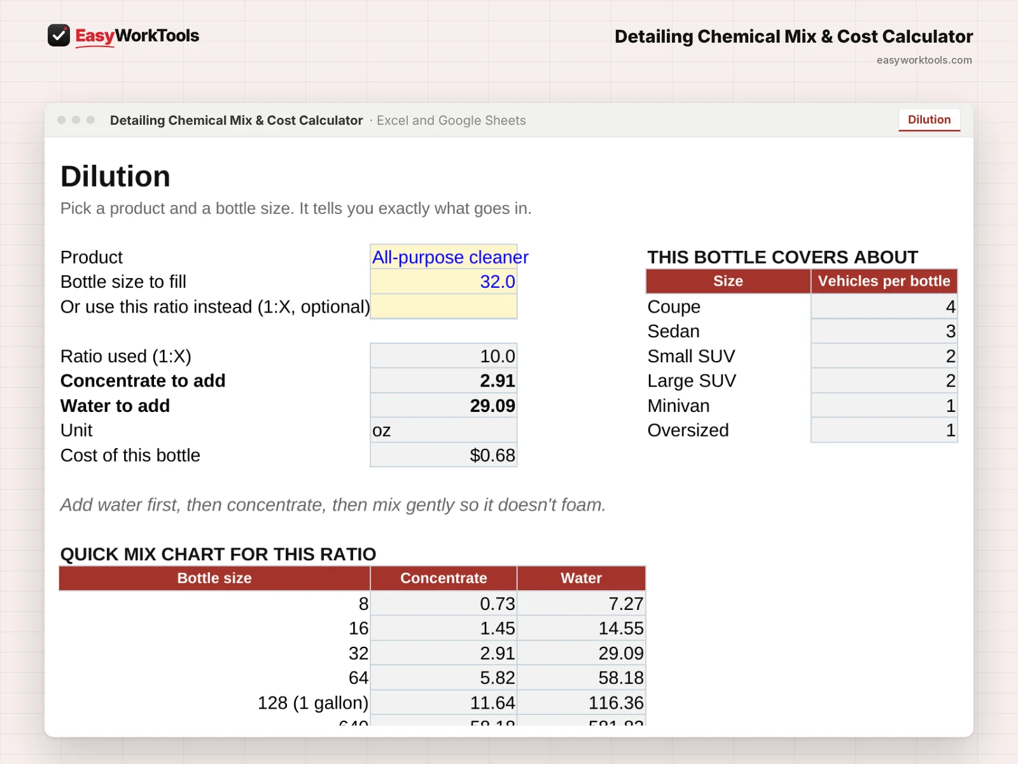Select bottle size 64 cell

point(214,677)
